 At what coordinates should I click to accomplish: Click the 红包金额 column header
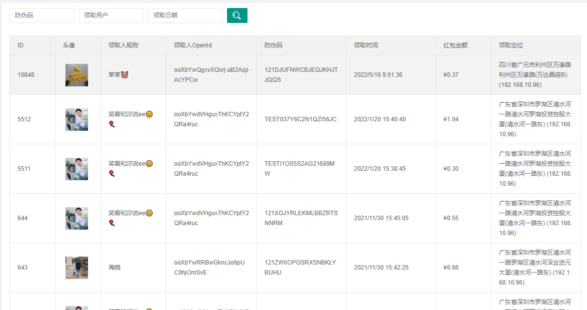click(455, 45)
